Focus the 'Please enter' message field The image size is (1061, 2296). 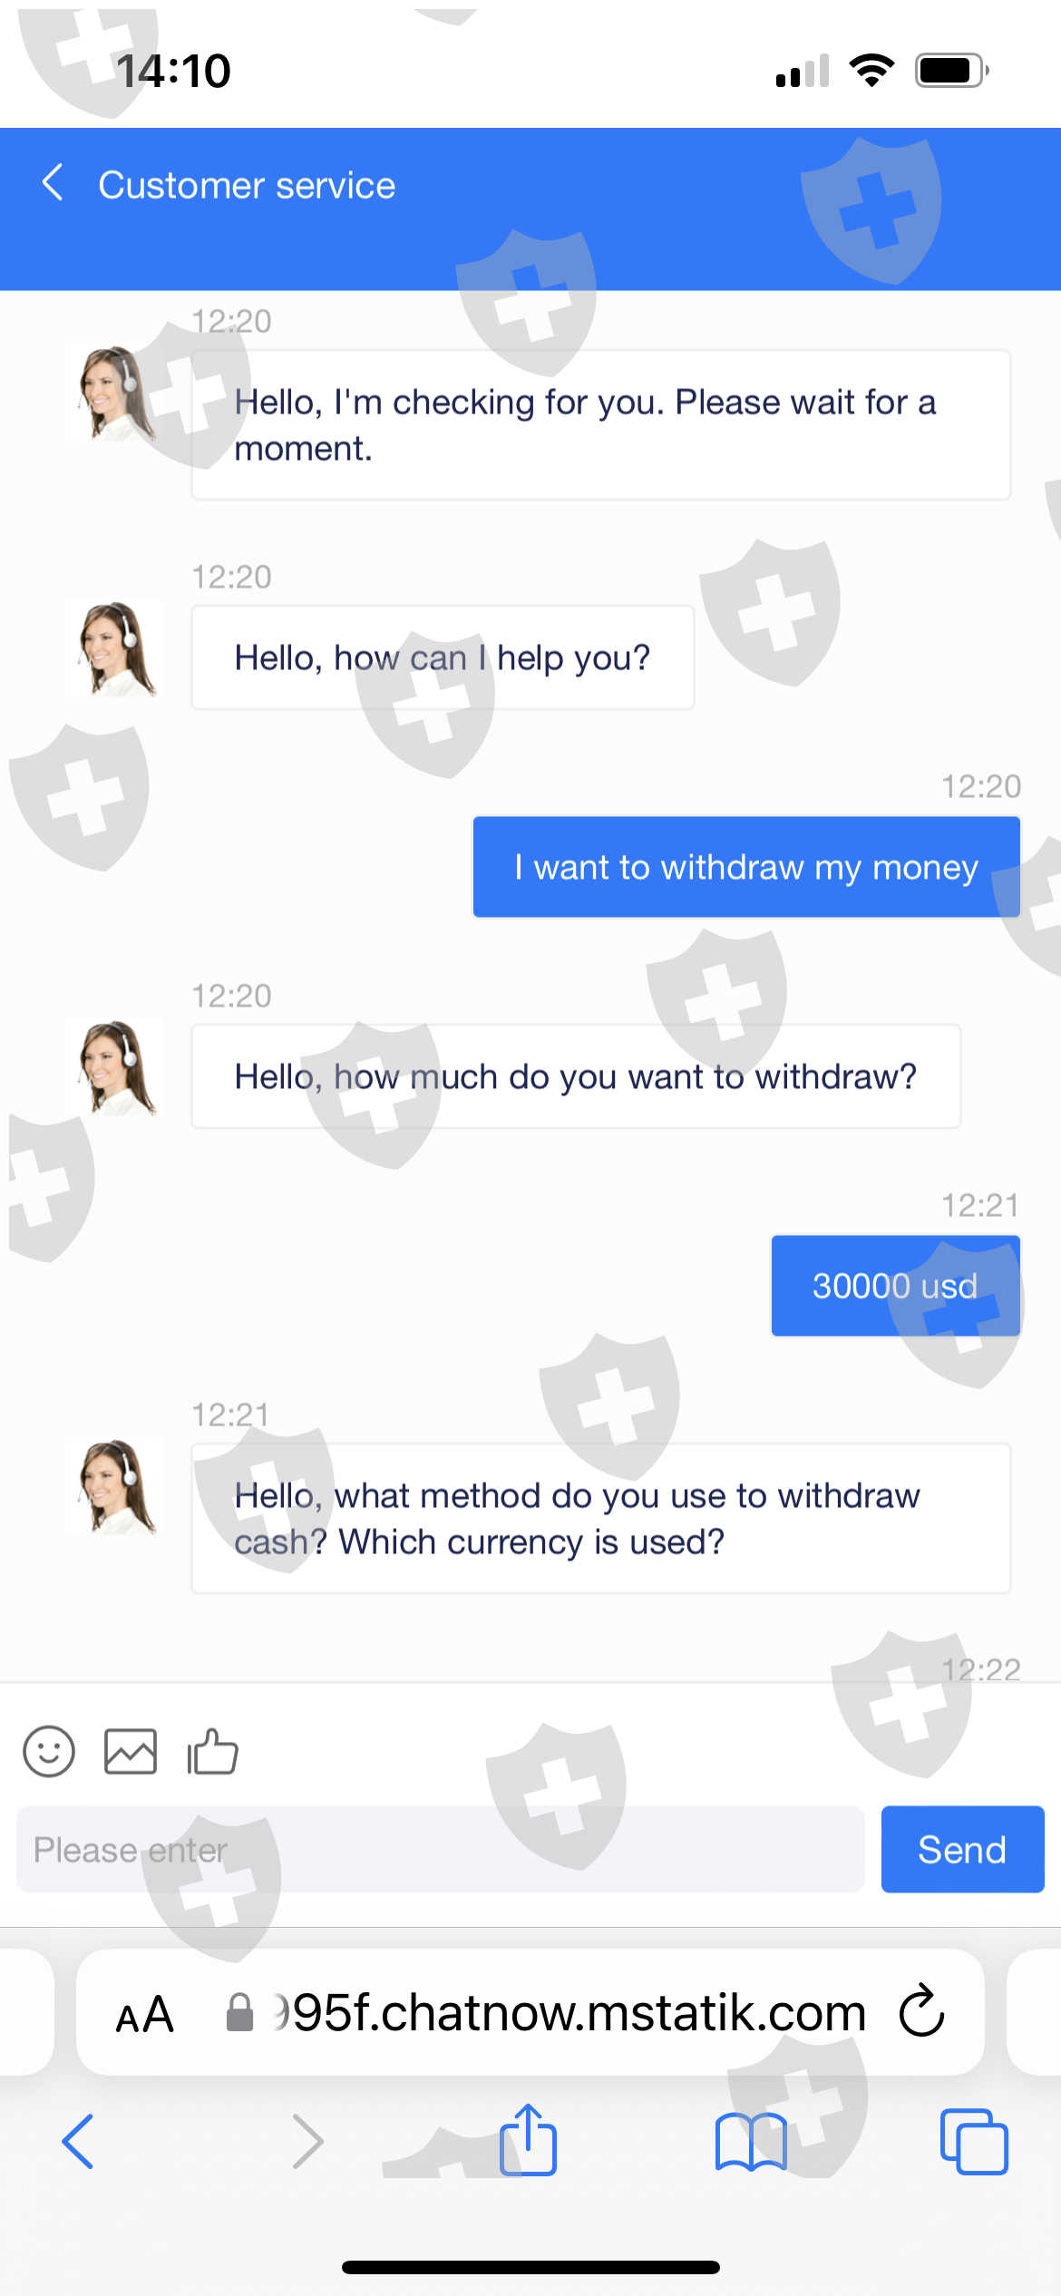pos(440,1849)
